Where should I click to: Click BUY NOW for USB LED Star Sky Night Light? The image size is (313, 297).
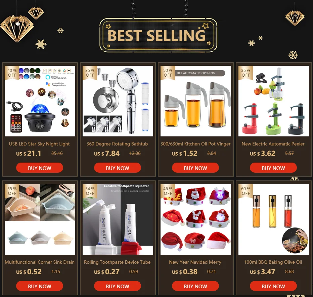(x=40, y=168)
